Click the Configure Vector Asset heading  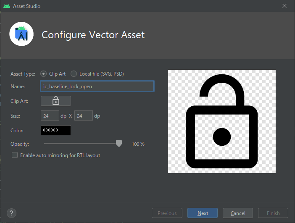pos(93,35)
